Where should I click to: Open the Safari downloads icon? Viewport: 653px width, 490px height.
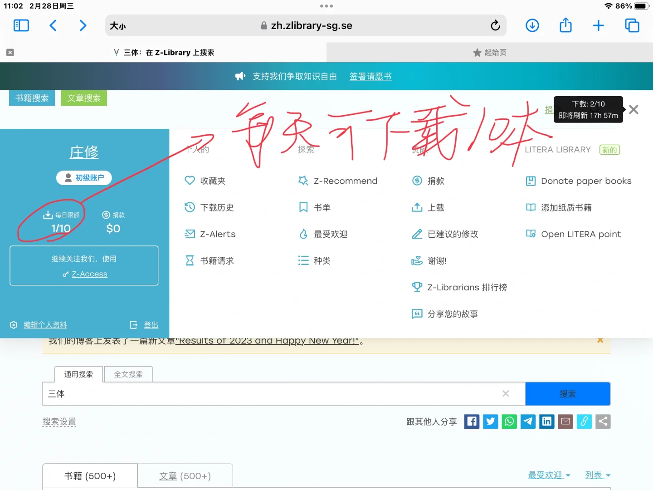[532, 25]
